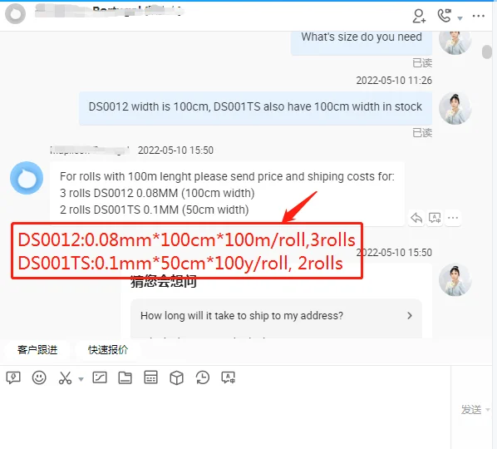Viewport: 497px width, 449px height.
Task: Click the 发送 send button
Action: pos(471,410)
